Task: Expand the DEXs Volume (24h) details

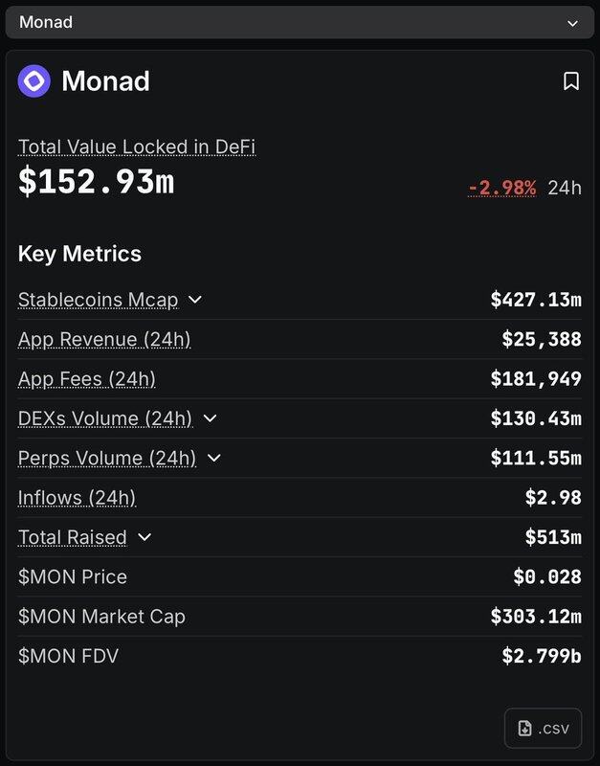Action: pyautogui.click(x=211, y=418)
